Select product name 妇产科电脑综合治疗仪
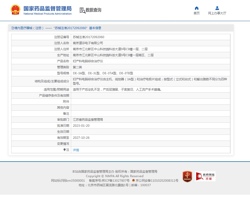The width and height of the screenshot is (250, 205). (x=88, y=61)
